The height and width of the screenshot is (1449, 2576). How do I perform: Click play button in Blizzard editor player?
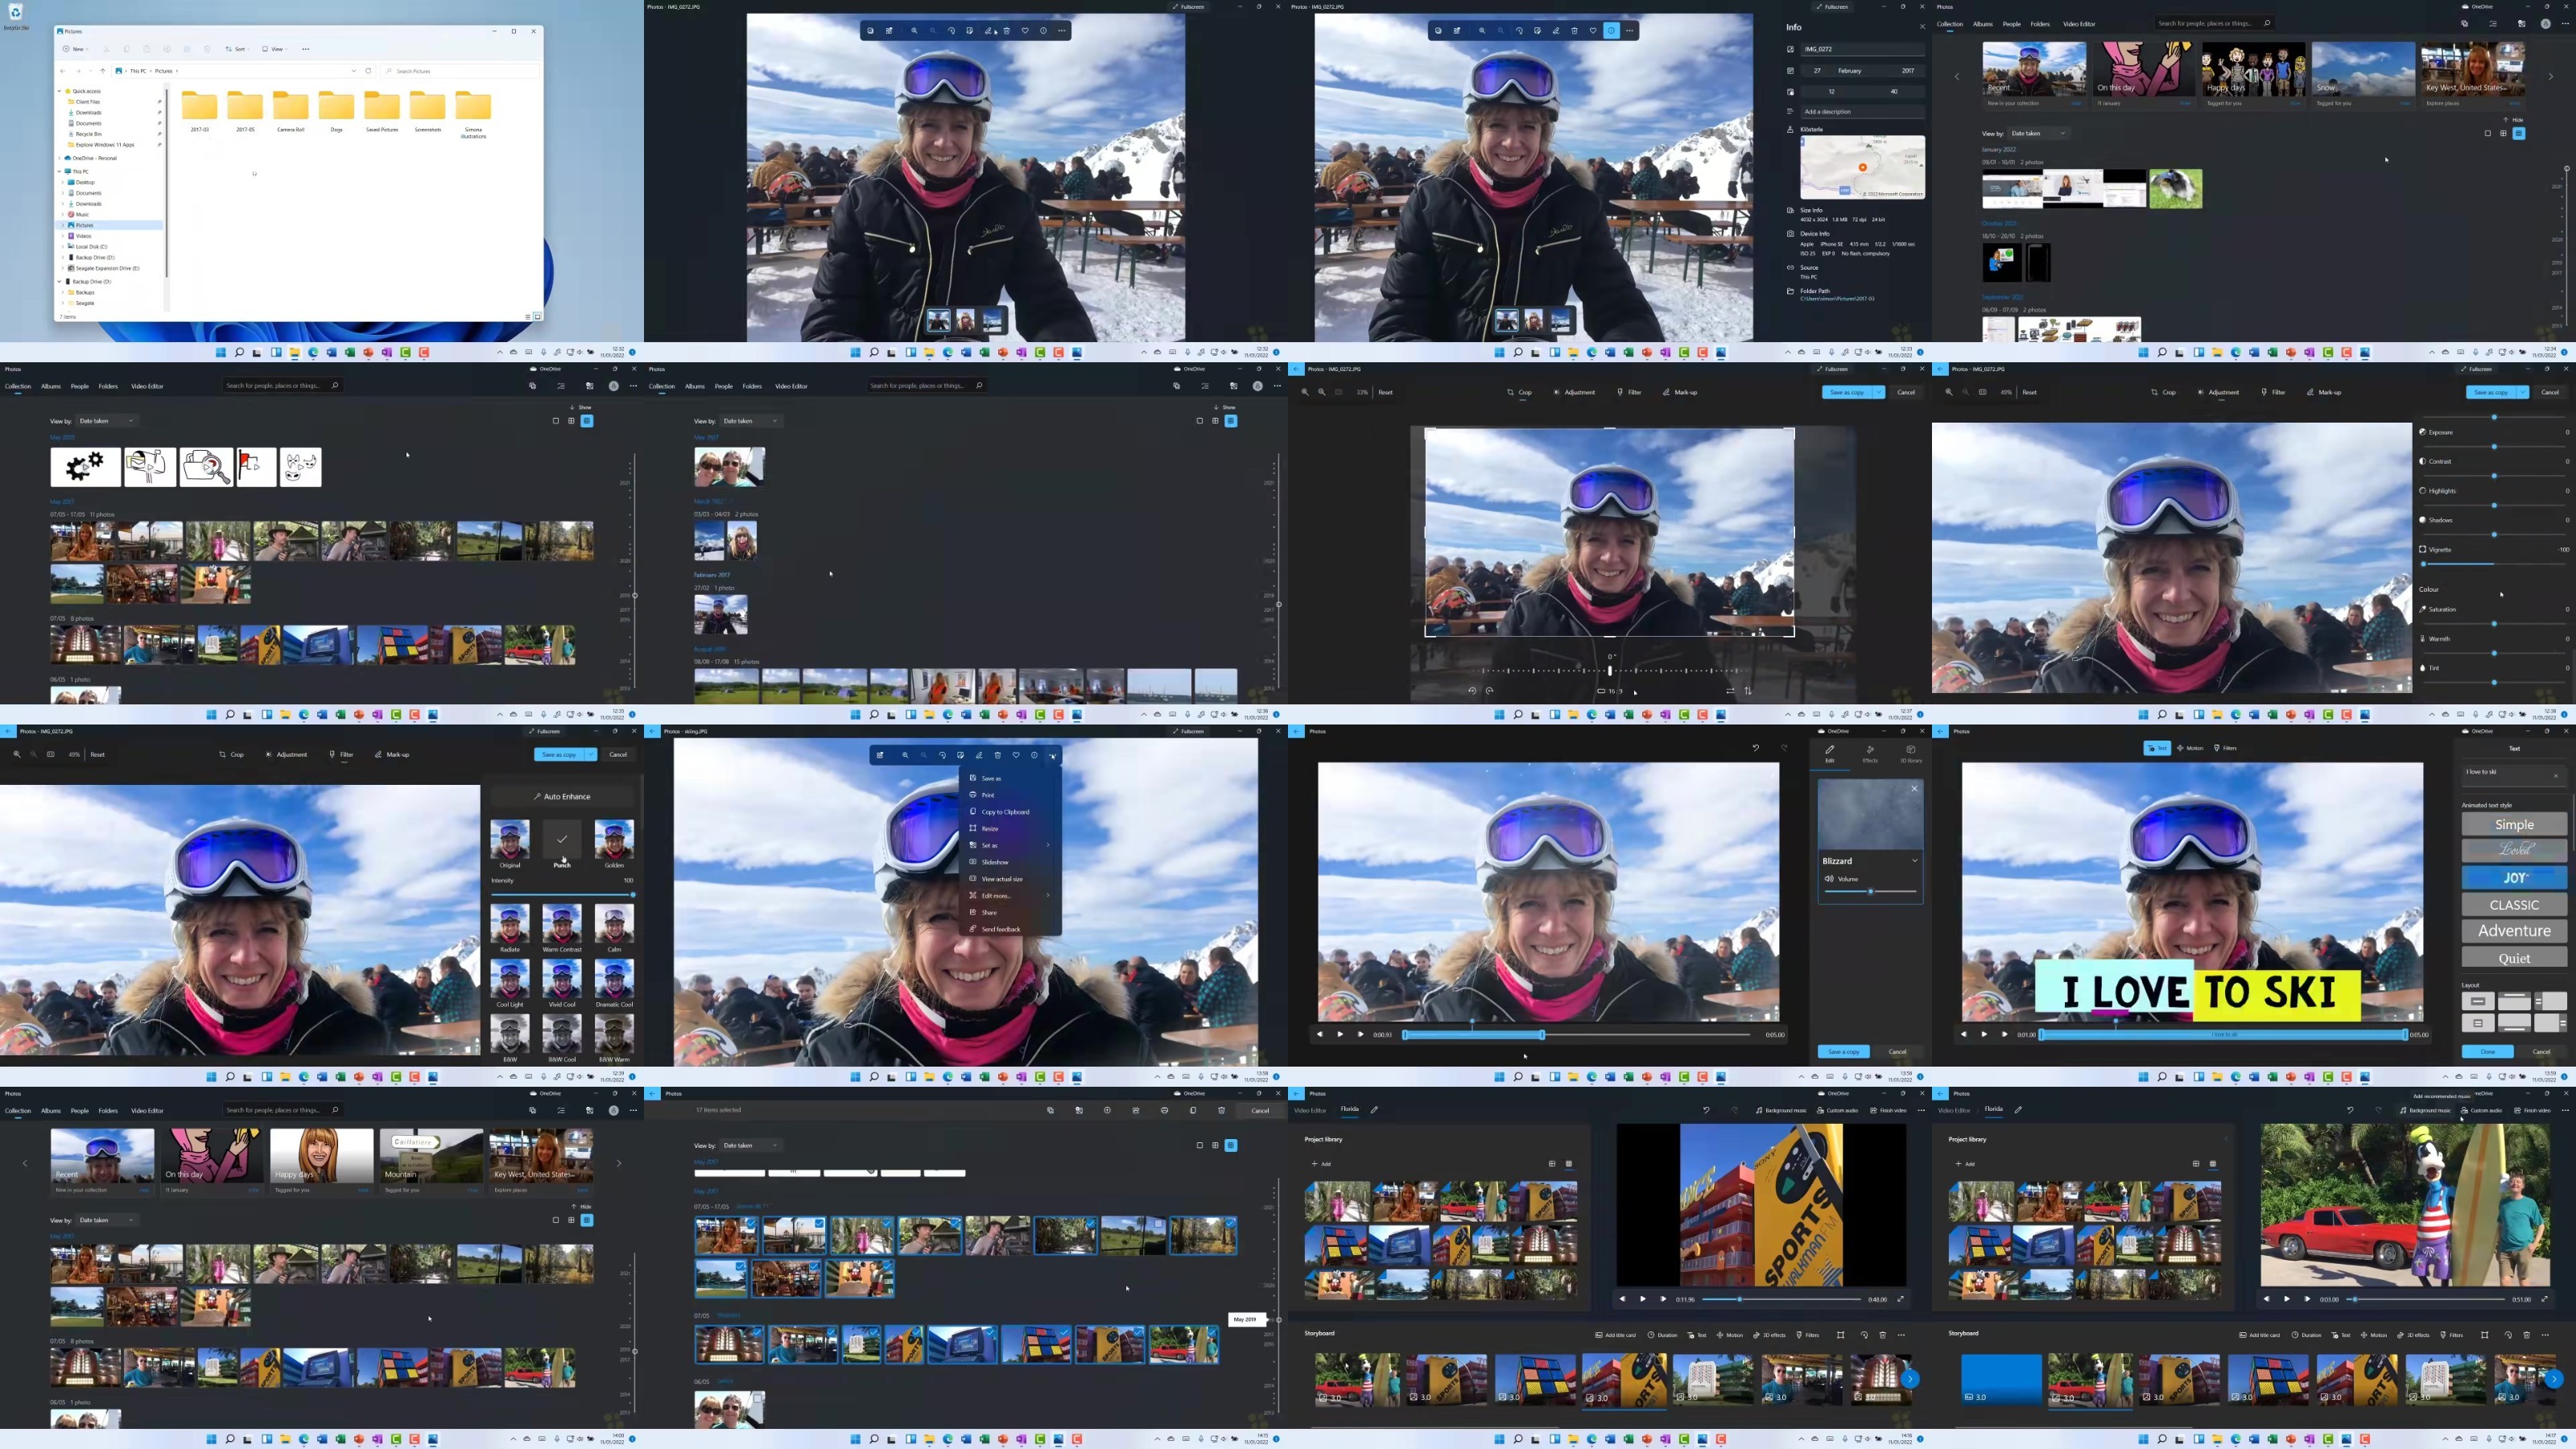[1340, 1034]
